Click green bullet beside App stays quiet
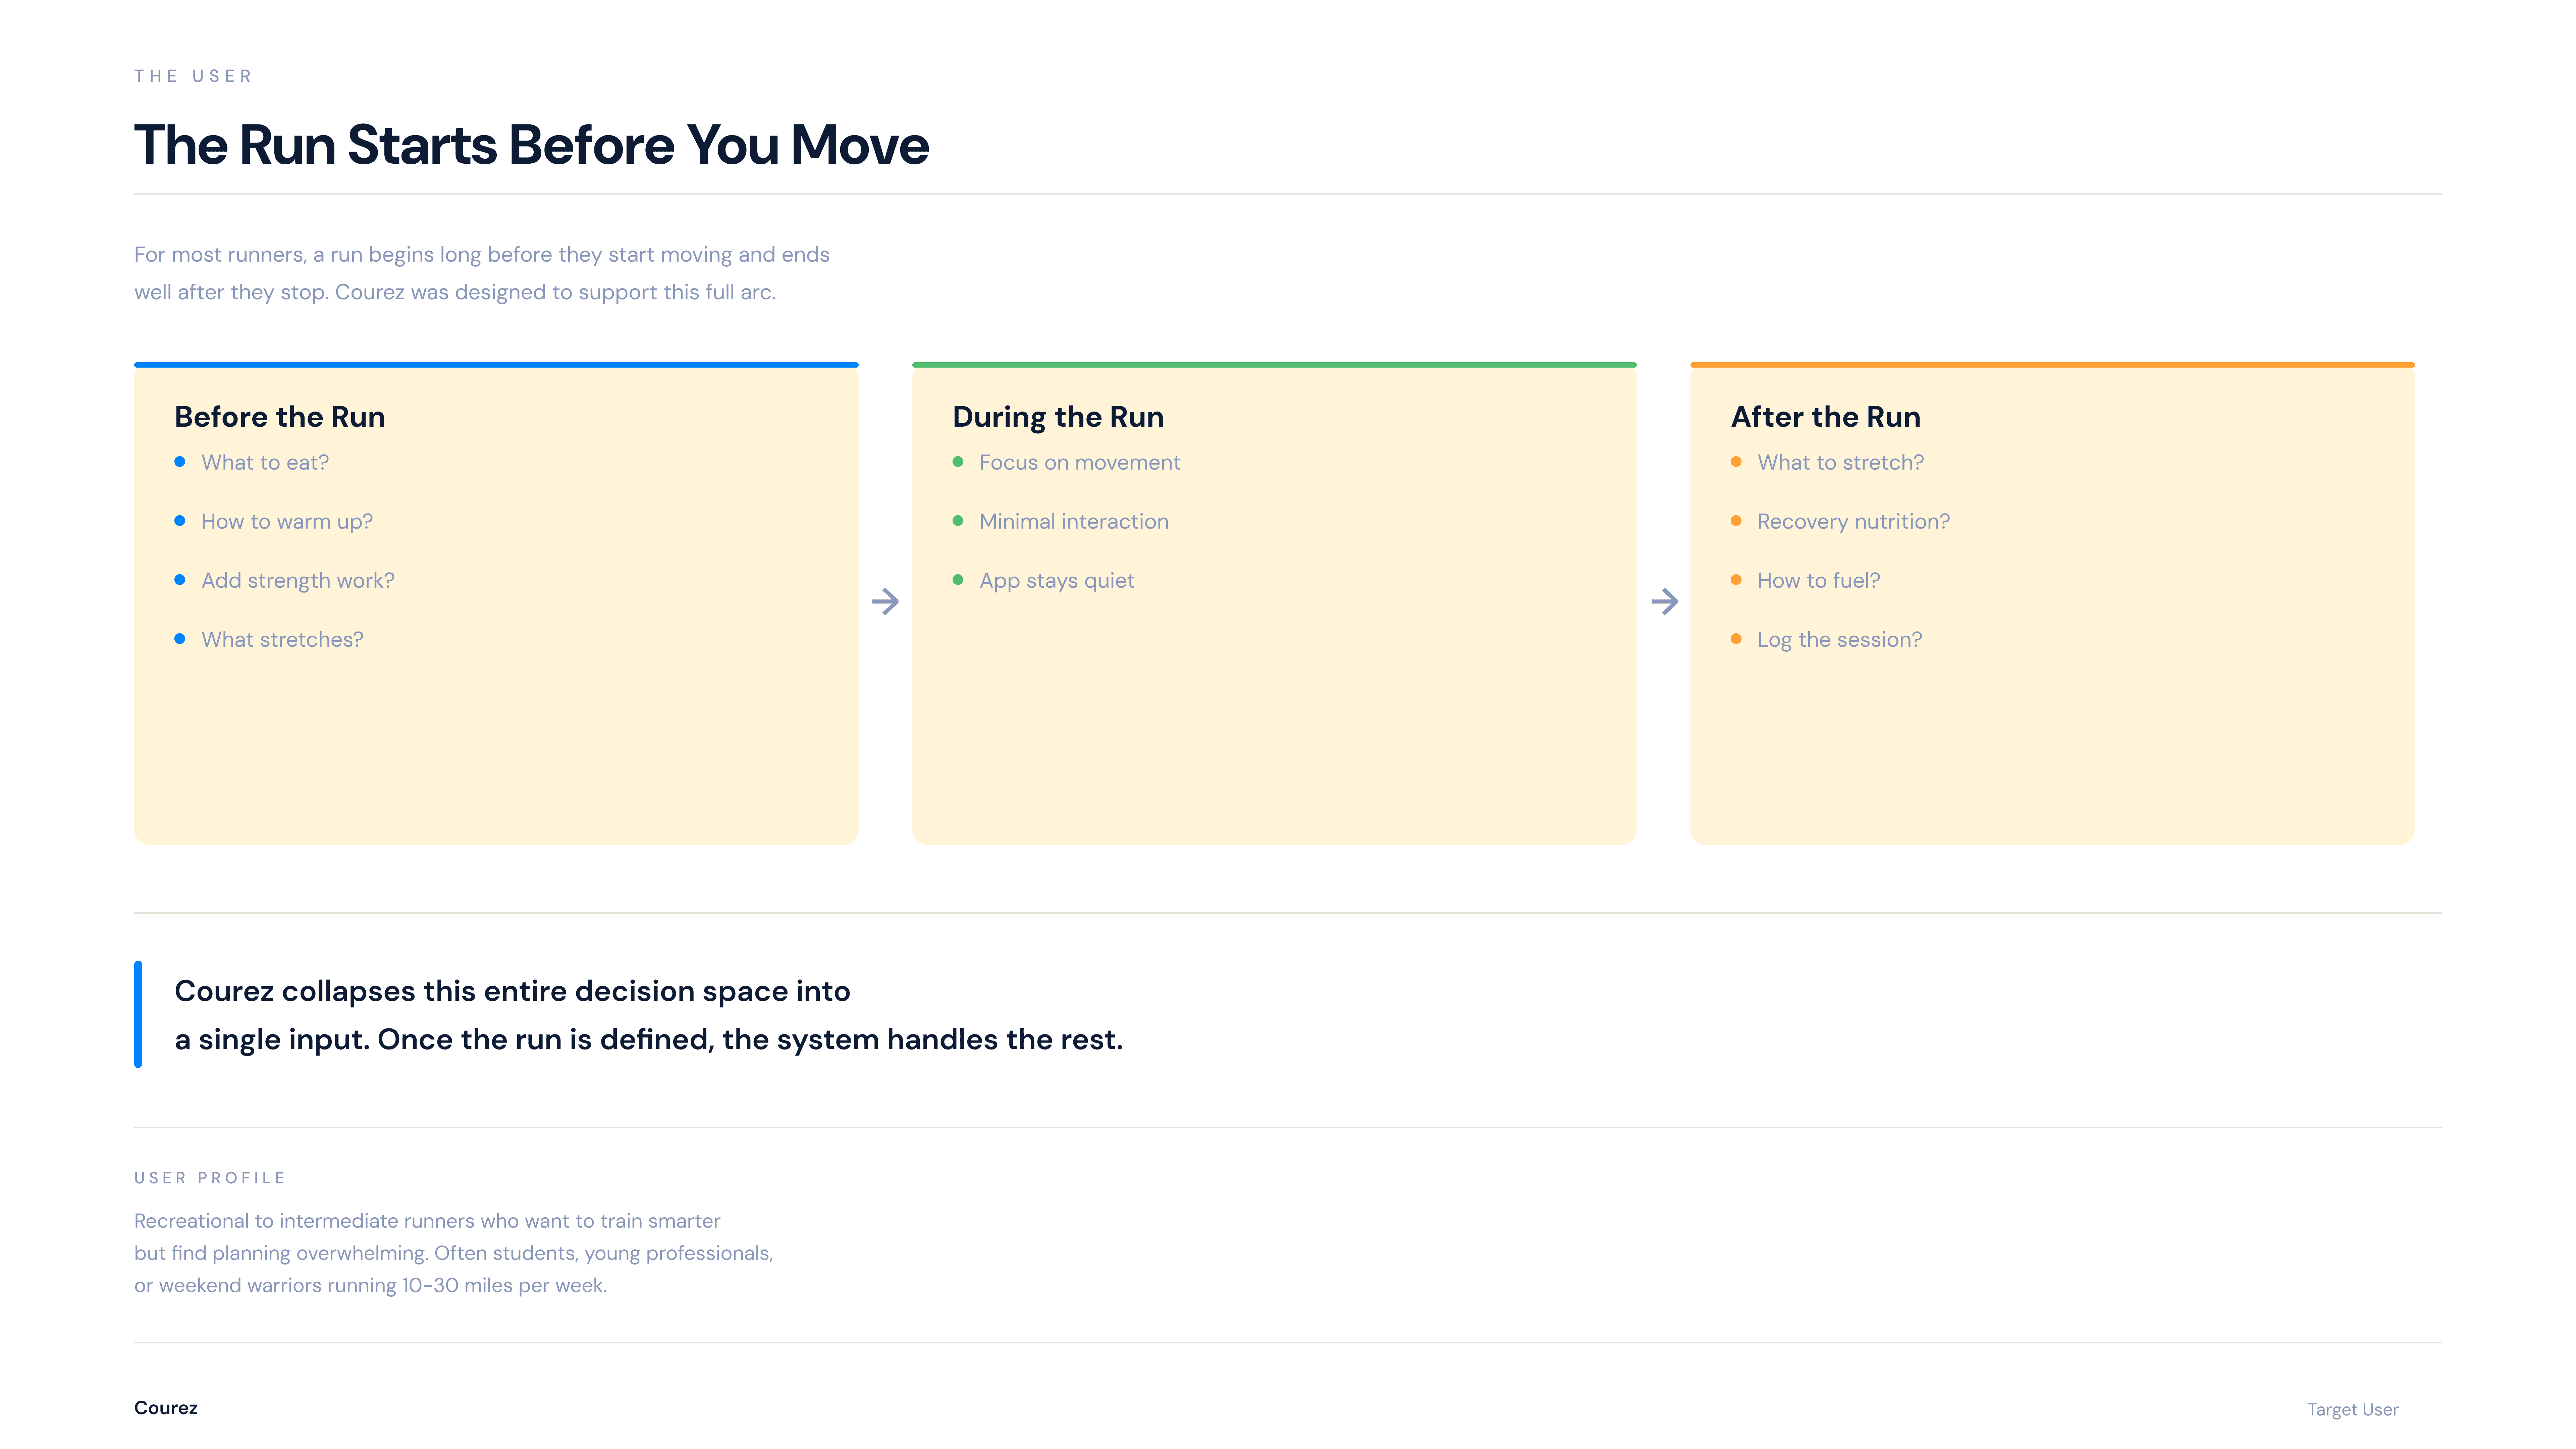 point(958,580)
